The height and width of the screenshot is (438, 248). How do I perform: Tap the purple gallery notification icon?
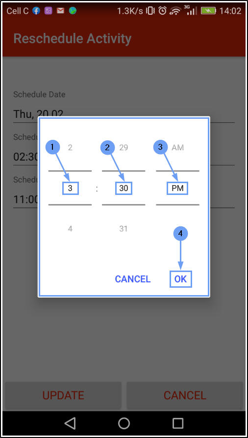pos(48,11)
